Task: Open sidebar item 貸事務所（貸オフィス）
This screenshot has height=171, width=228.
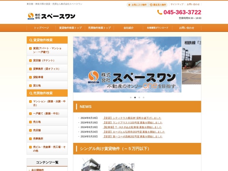Action: 47,68
